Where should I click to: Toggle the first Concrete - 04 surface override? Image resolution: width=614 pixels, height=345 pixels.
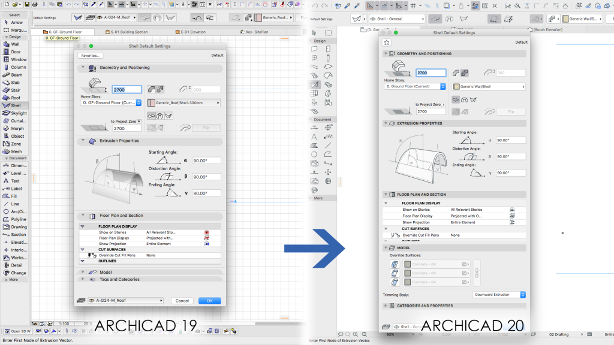coord(395,264)
